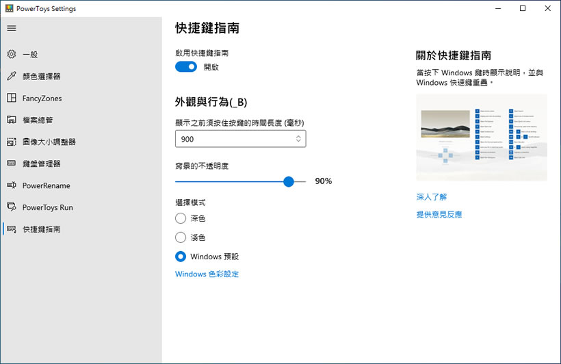Open the hamburger navigation menu
This screenshot has width=561, height=364.
point(12,28)
